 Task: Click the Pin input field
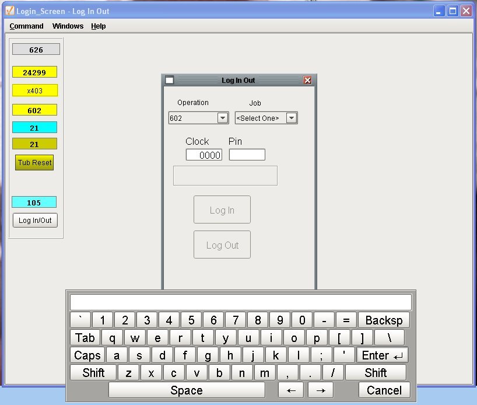[247, 155]
